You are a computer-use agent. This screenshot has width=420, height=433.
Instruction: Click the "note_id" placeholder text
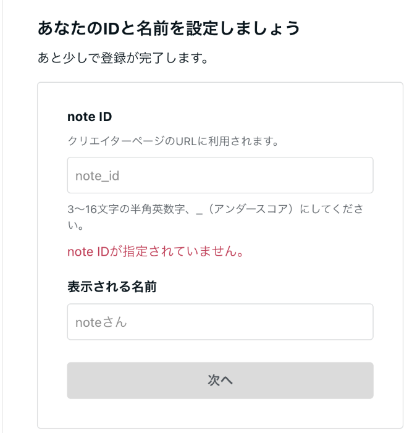point(97,176)
